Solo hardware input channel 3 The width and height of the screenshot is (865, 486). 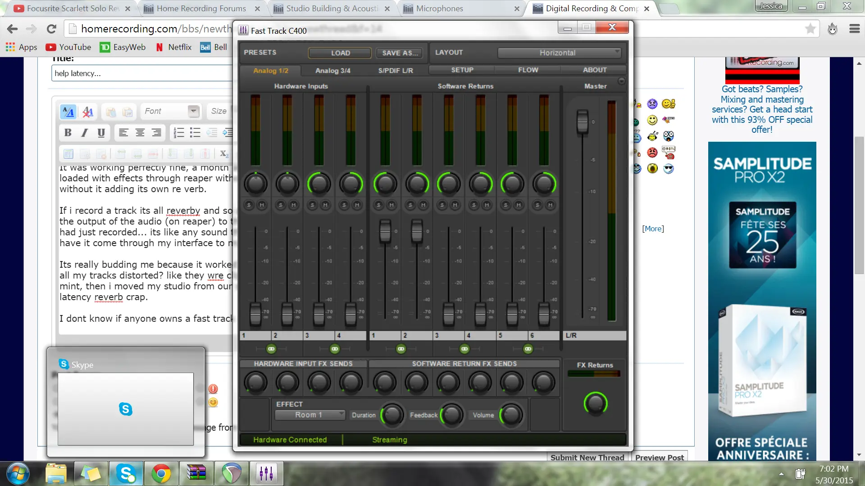[x=312, y=205]
